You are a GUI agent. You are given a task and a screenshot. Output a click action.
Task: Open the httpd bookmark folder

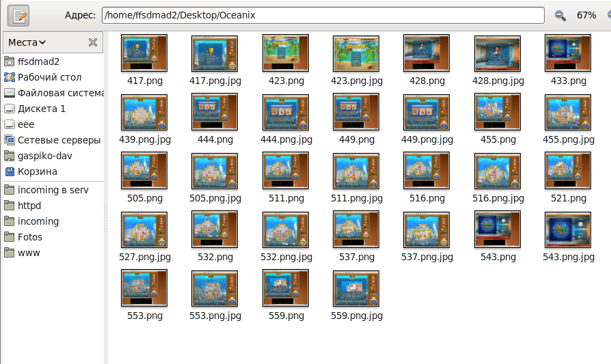pyautogui.click(x=23, y=206)
